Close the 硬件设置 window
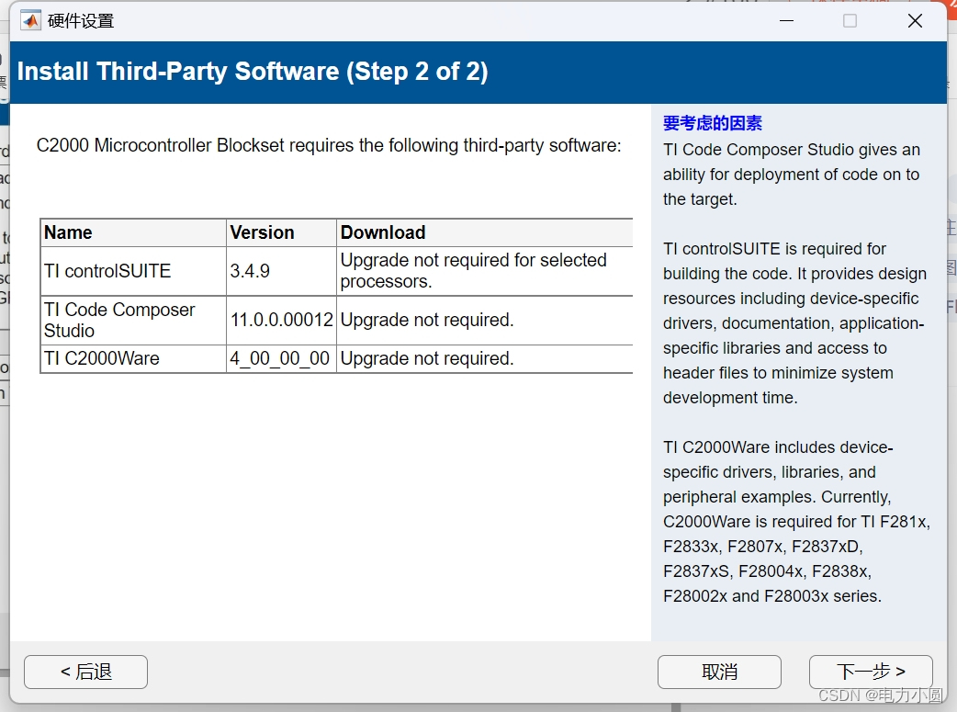This screenshot has width=957, height=712. pos(915,21)
